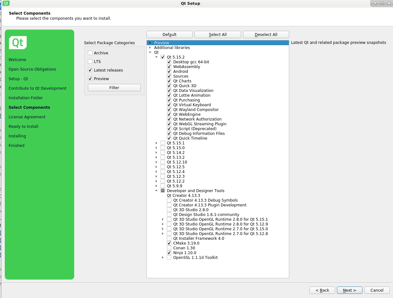
Task: Check the Qt 5.12.10 checkbox
Action: click(x=163, y=162)
